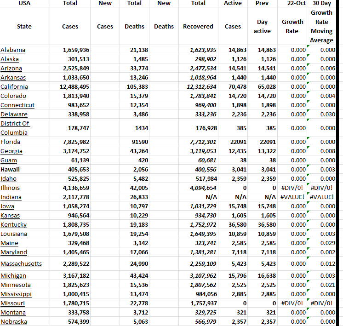
Task: Select the bold Hawaii cell
Action: pos(25,170)
